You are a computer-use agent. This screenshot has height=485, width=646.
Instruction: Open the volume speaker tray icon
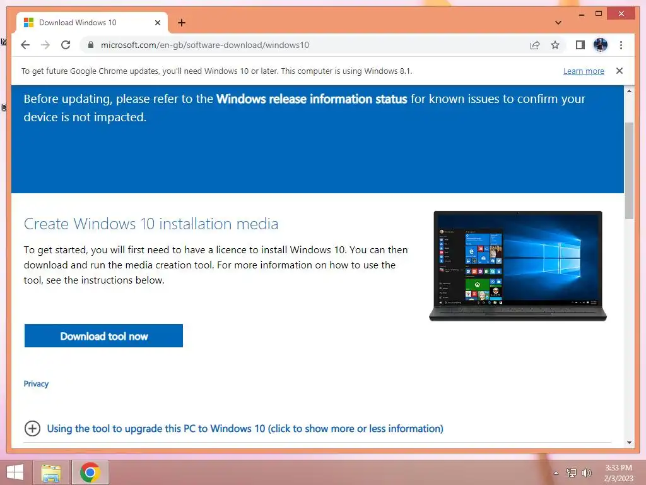[x=586, y=472]
